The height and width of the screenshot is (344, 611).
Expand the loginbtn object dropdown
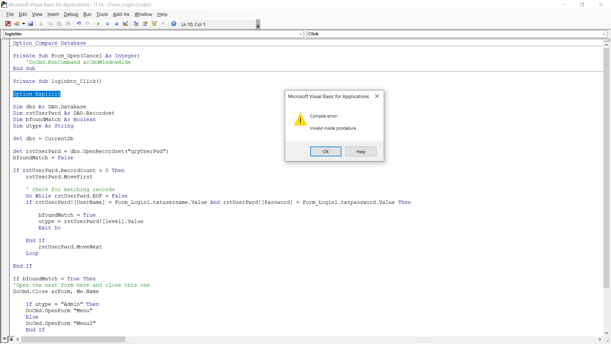click(x=301, y=34)
